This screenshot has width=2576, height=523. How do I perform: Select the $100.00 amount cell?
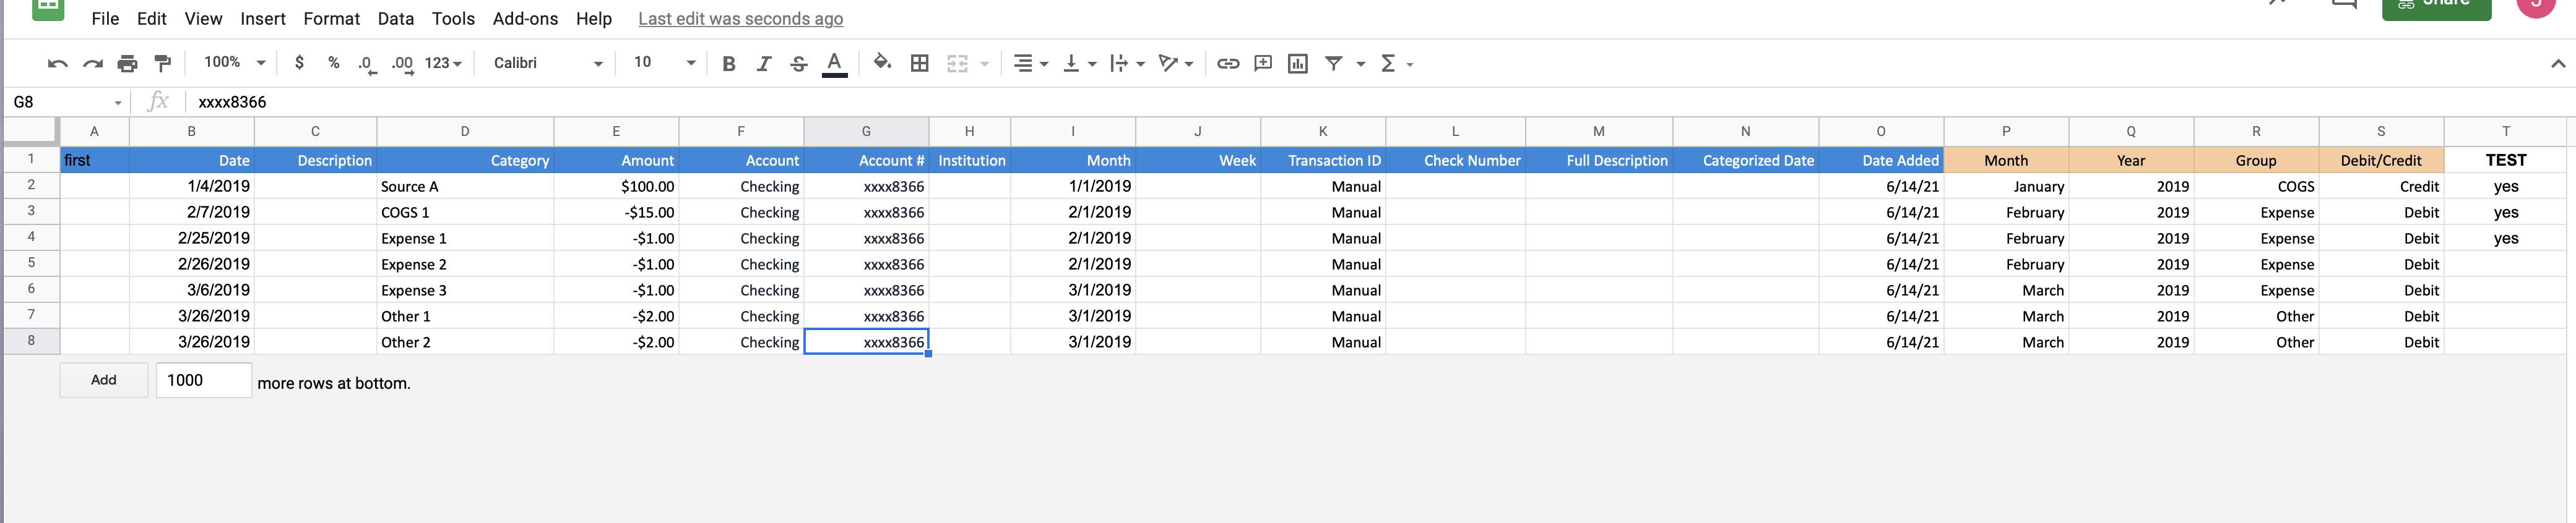(616, 187)
